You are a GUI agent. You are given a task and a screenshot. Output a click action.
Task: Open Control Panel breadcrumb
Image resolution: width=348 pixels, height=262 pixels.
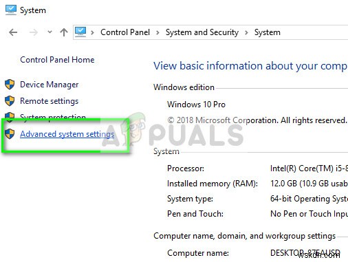click(x=125, y=32)
